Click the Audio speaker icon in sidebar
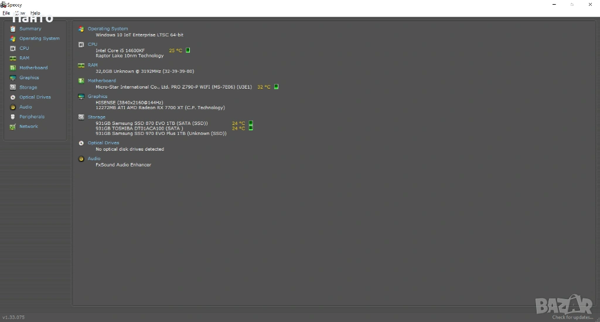Image resolution: width=600 pixels, height=322 pixels. click(13, 107)
